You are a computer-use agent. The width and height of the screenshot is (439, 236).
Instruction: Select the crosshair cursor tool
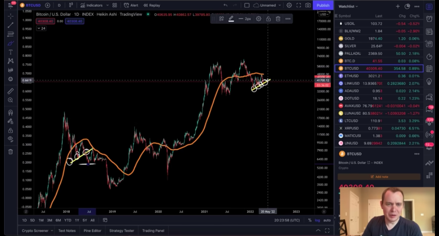tap(11, 16)
